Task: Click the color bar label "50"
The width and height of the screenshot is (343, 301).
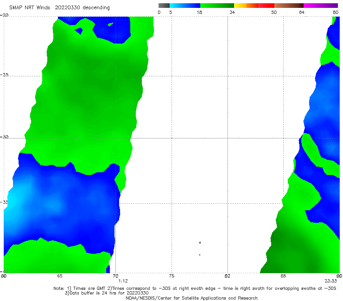Action: click(x=274, y=12)
